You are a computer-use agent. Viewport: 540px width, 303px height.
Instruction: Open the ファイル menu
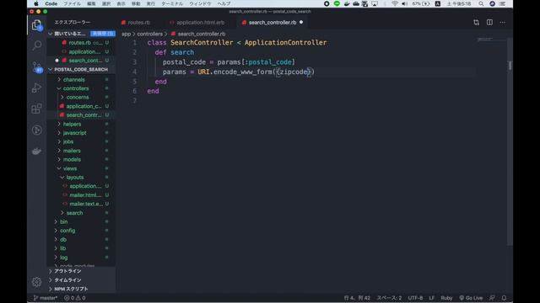(72, 3)
